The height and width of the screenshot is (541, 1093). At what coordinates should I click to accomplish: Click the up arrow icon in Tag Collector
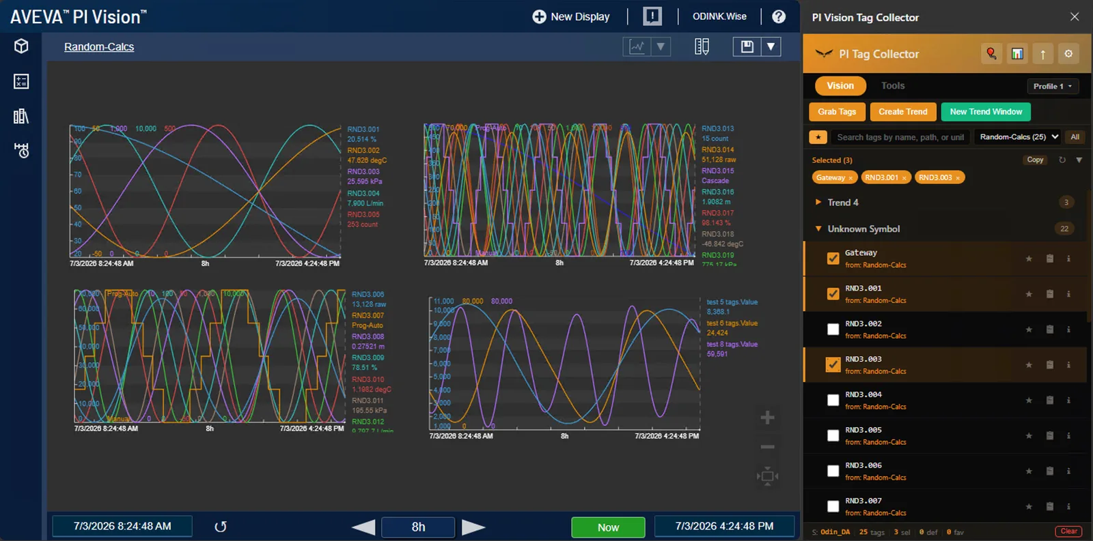click(1043, 54)
